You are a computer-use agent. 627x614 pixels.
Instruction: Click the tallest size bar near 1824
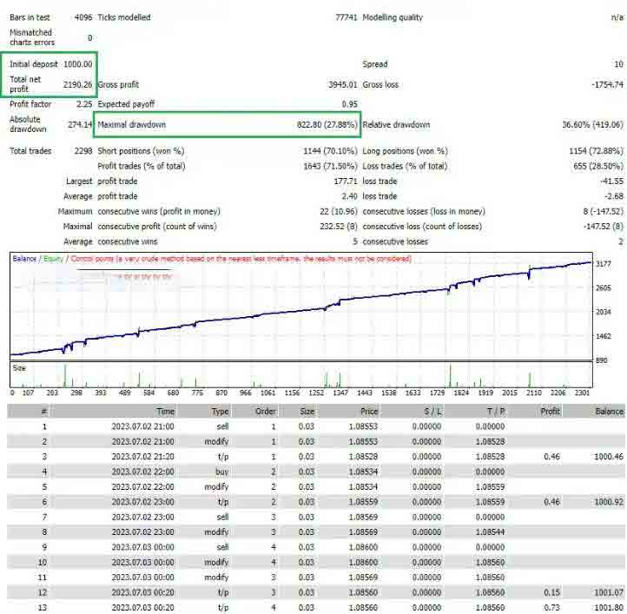click(451, 375)
